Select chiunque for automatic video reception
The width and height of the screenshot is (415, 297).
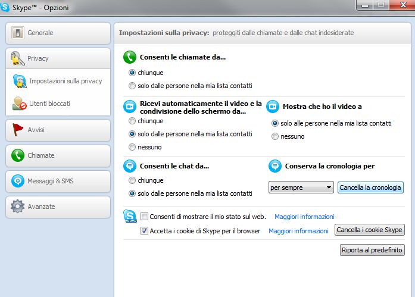[132, 121]
